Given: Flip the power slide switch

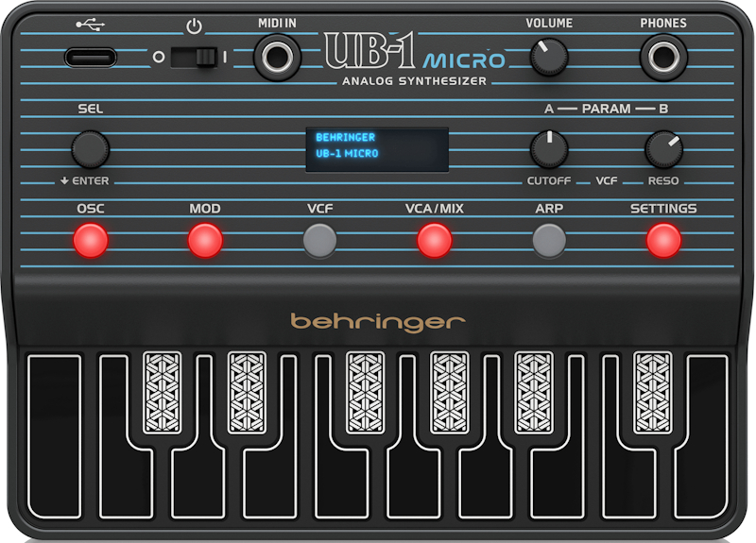Looking at the screenshot, I should coord(201,57).
